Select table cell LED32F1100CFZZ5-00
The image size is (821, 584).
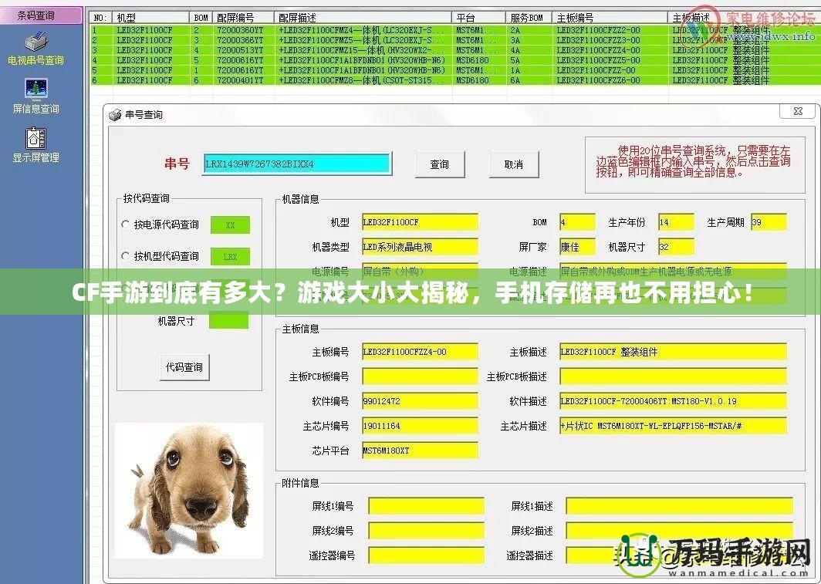(x=610, y=60)
